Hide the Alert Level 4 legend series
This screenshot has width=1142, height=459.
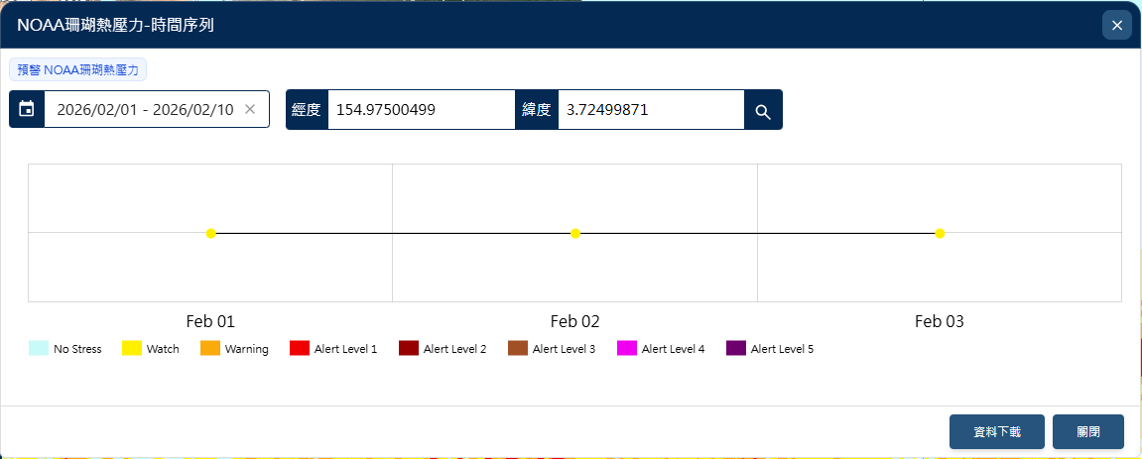pyautogui.click(x=661, y=349)
